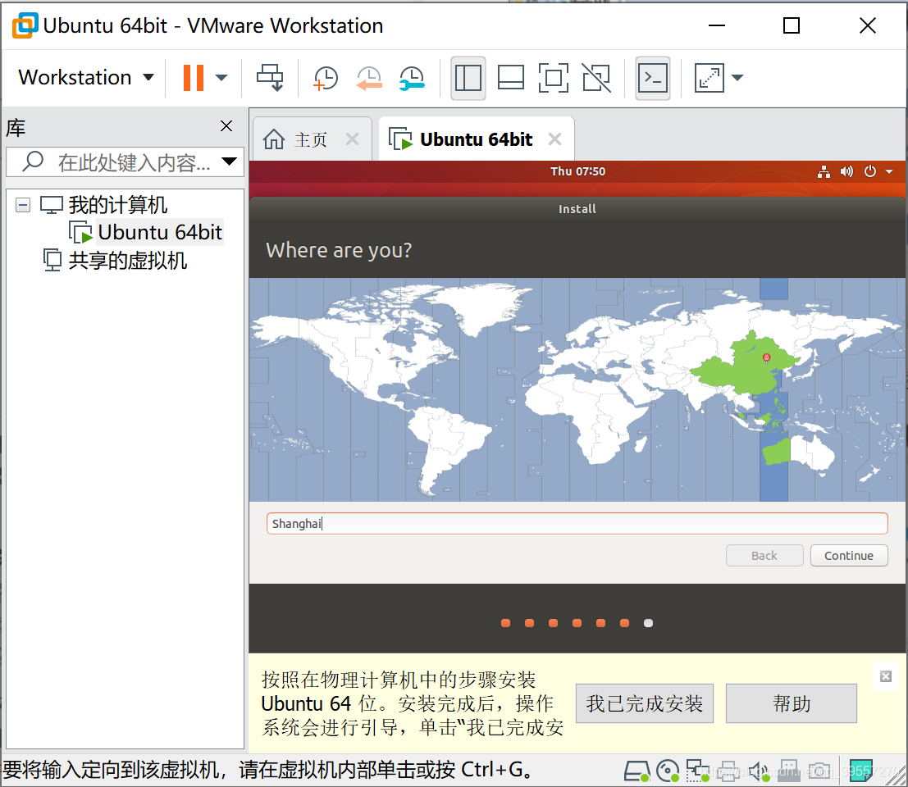Dismiss the yellow install hint bar
Screen dimensions: 908x787
[x=885, y=676]
